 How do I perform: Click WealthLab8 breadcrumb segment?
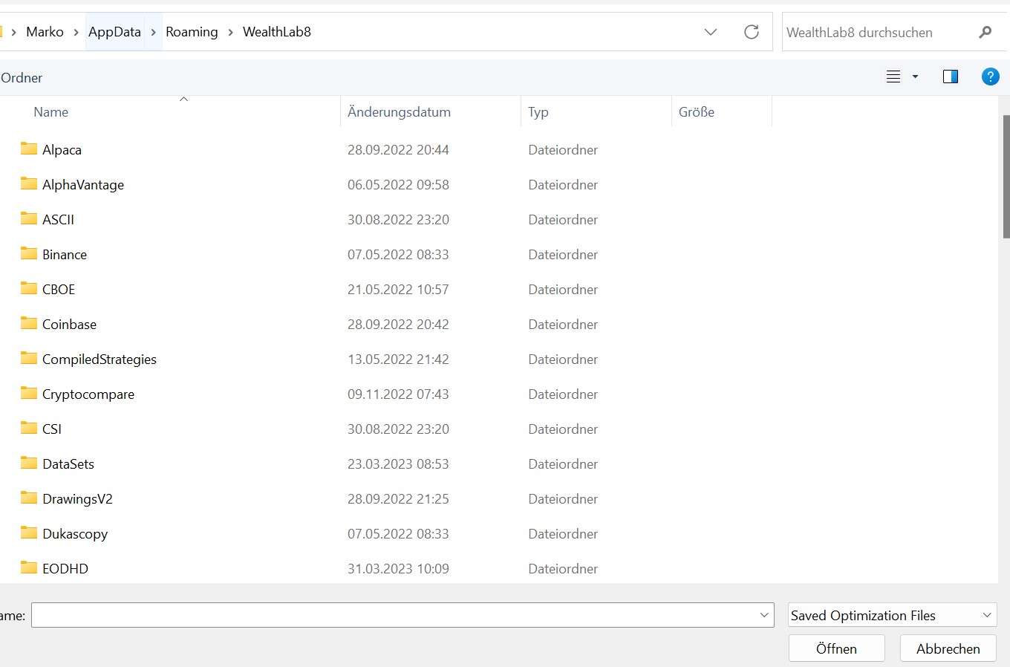277,32
